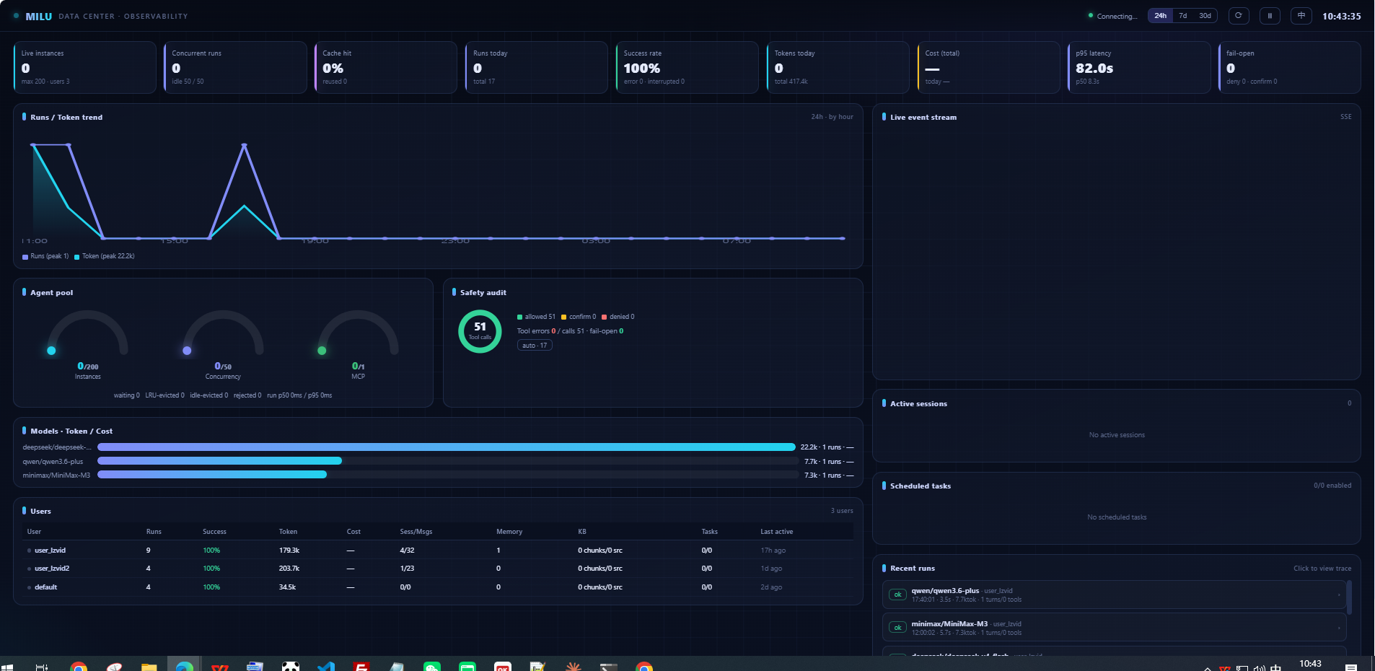Screen dimensions: 1375x671
Task: Click the qwen/qwen3.6-plus usage bar
Action: 447,461
